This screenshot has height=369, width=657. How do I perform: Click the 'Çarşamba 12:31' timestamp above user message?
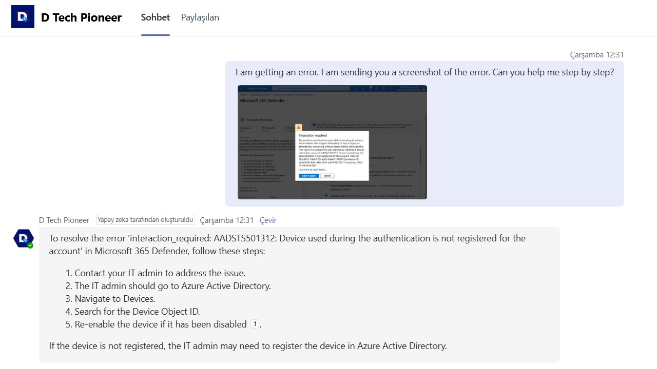pos(597,54)
